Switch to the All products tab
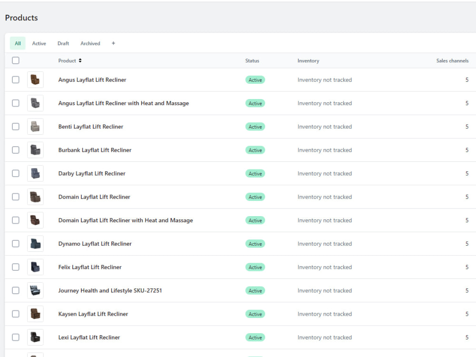The width and height of the screenshot is (476, 357). point(18,43)
